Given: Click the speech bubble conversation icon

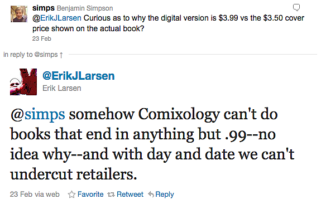Looking at the screenshot, I should (x=296, y=7).
